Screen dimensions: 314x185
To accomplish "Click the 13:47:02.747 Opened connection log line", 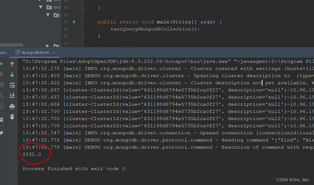I will (x=168, y=133).
